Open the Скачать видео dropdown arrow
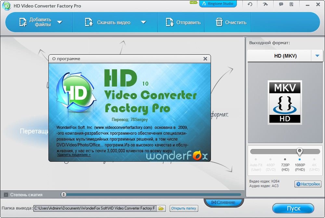Viewport: 325px width, 218px height. 143,22
